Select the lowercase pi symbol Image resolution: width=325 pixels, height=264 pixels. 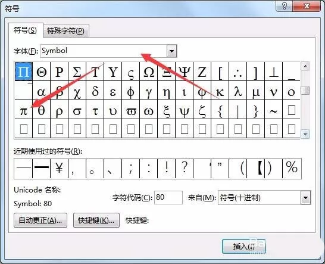coord(24,110)
